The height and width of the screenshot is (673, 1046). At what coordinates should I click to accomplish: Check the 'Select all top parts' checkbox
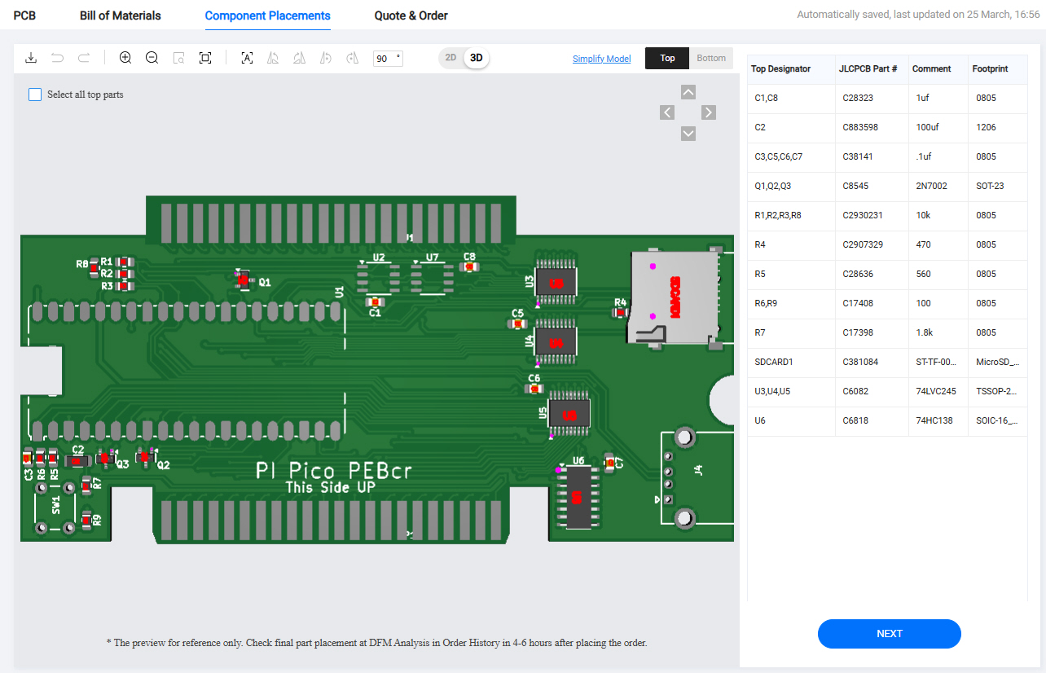tap(35, 95)
